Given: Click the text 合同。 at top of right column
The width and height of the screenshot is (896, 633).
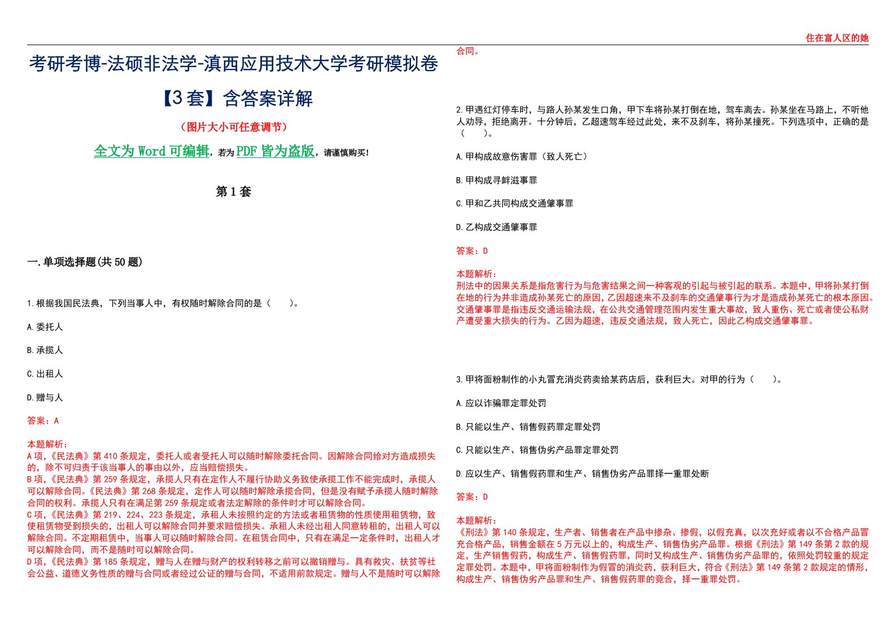Looking at the screenshot, I should pos(470,51).
